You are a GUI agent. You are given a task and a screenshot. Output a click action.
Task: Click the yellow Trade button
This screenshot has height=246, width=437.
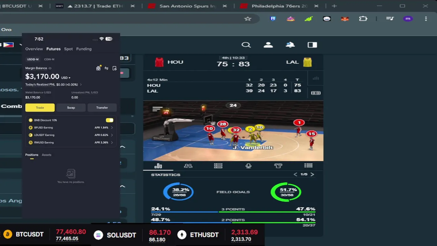[40, 108]
